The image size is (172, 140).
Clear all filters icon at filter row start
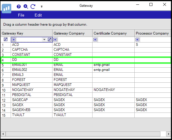coord(6,39)
